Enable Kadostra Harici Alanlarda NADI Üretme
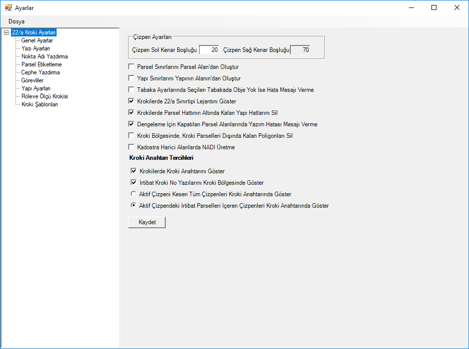 coord(132,147)
